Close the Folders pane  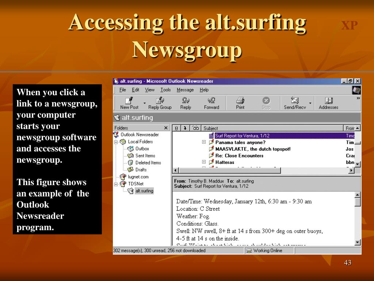[166, 128]
